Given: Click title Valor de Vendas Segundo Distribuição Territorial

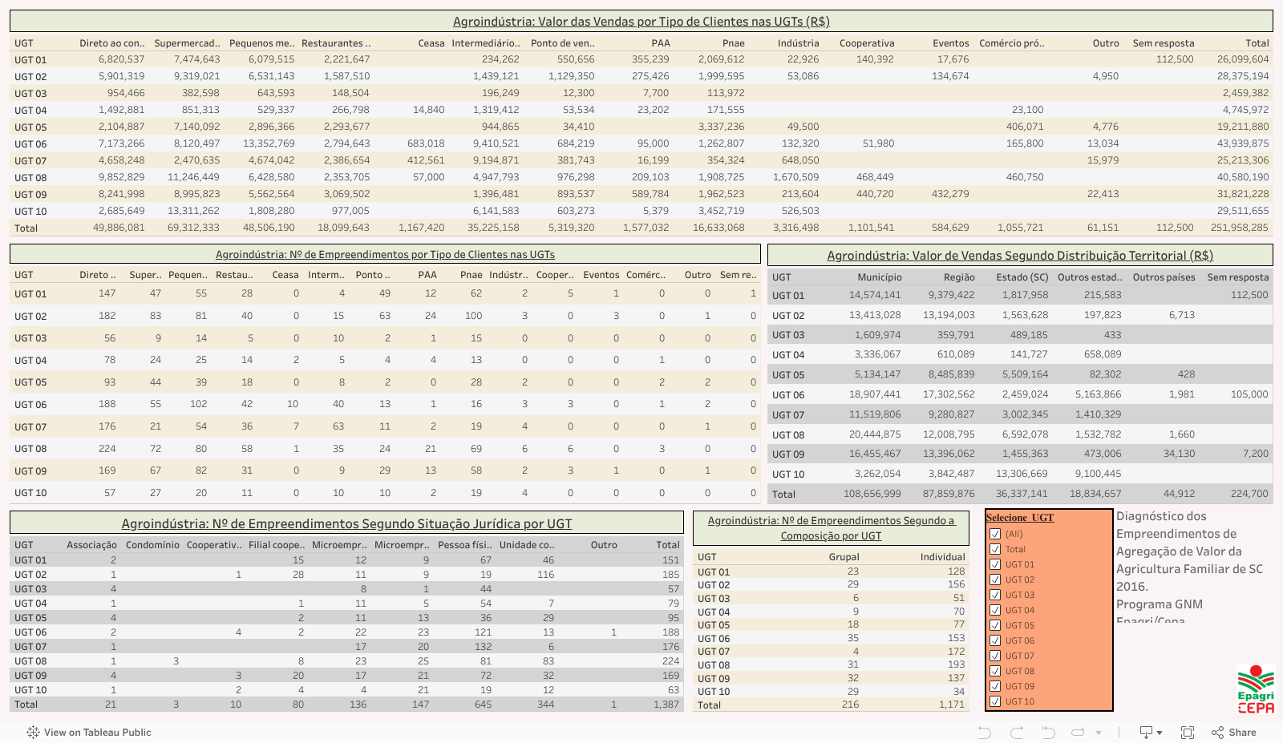Looking at the screenshot, I should 1020,256.
